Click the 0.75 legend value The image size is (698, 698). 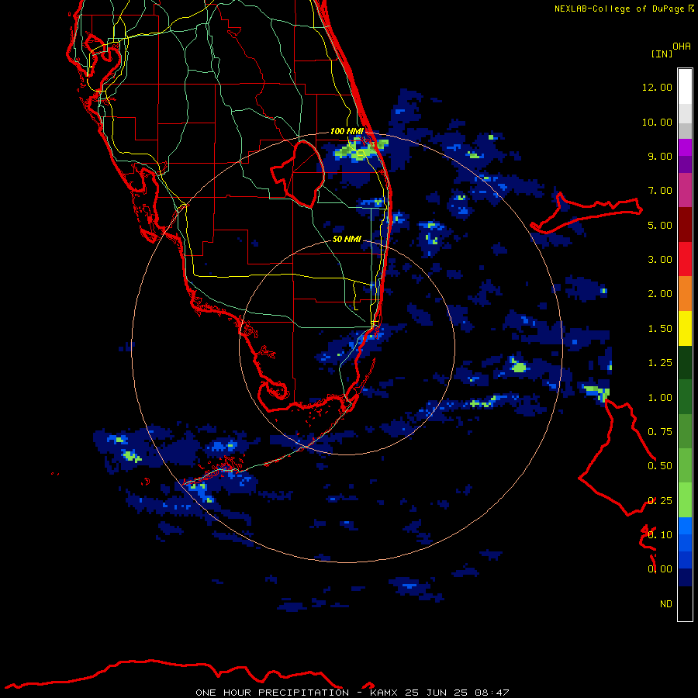tap(660, 432)
